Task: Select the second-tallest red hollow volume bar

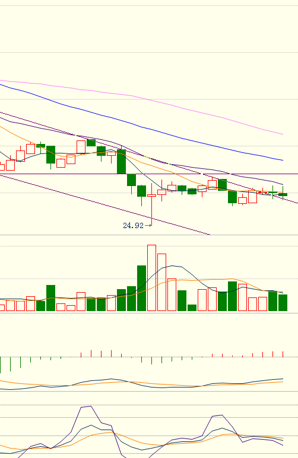Action: (x=161, y=282)
